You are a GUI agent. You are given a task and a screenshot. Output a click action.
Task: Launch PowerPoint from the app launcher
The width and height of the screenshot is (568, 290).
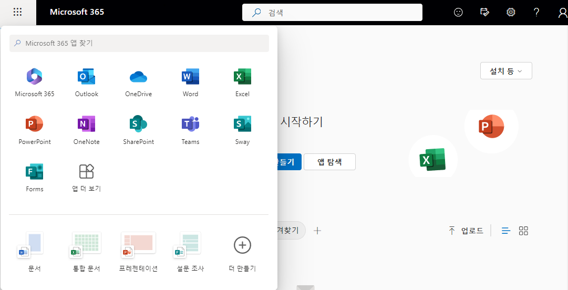coord(35,130)
